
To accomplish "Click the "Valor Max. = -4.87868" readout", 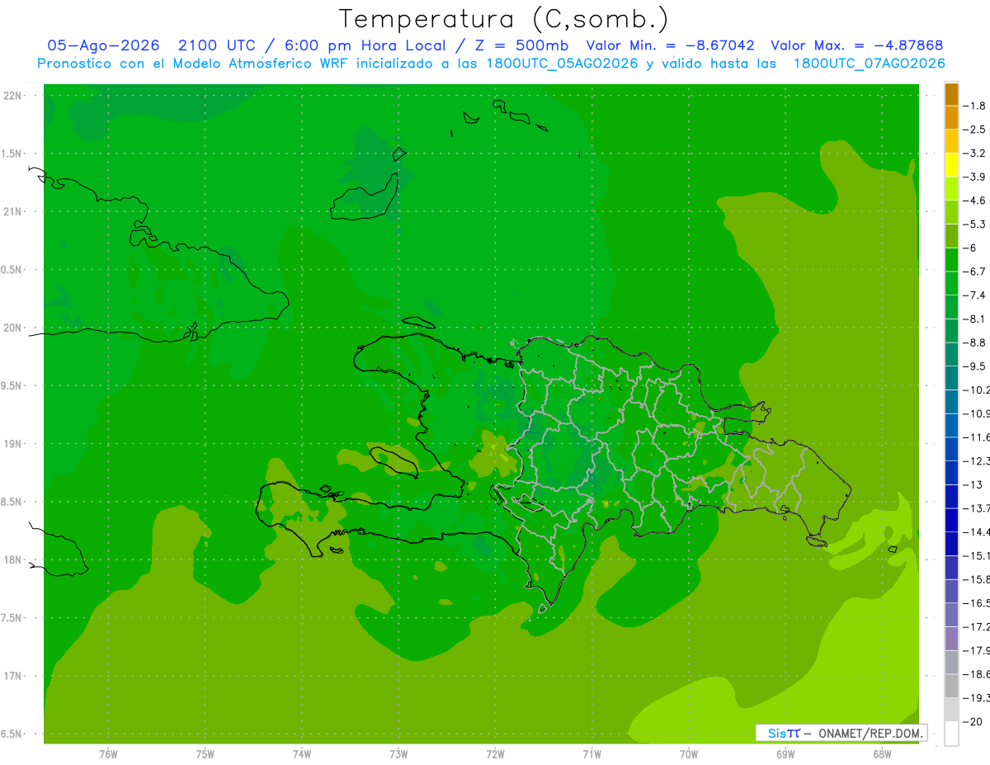I will tap(856, 45).
